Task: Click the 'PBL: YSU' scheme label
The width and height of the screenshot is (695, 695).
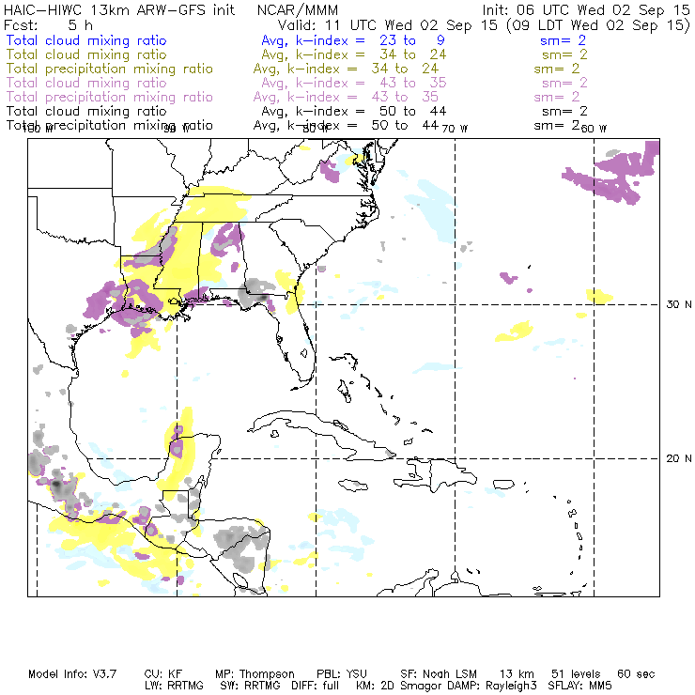Action: click(x=342, y=674)
